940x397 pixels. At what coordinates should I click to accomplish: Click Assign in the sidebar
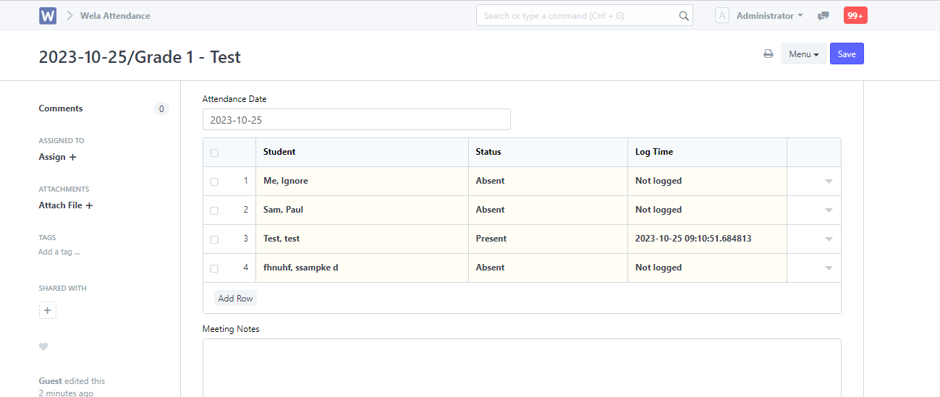(x=52, y=157)
